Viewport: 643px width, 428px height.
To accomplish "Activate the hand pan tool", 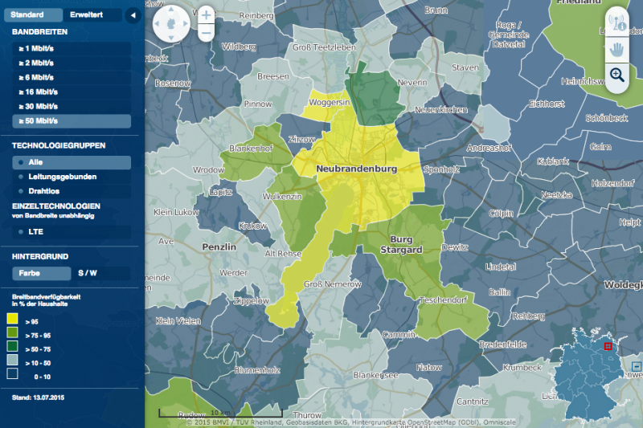I will tap(617, 48).
